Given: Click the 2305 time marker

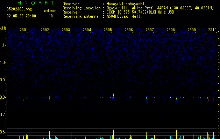Looking at the screenshot, I should pyautogui.click(x=108, y=30).
